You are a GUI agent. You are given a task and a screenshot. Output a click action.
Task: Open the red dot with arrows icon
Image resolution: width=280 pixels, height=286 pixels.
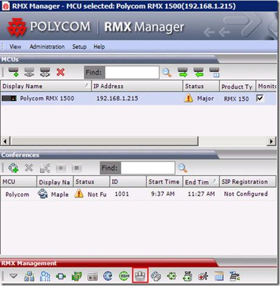(203, 276)
